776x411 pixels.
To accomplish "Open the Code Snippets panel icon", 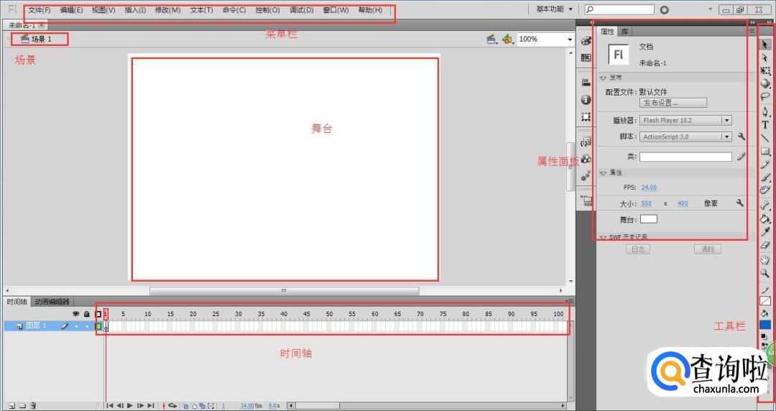I will click(x=586, y=142).
